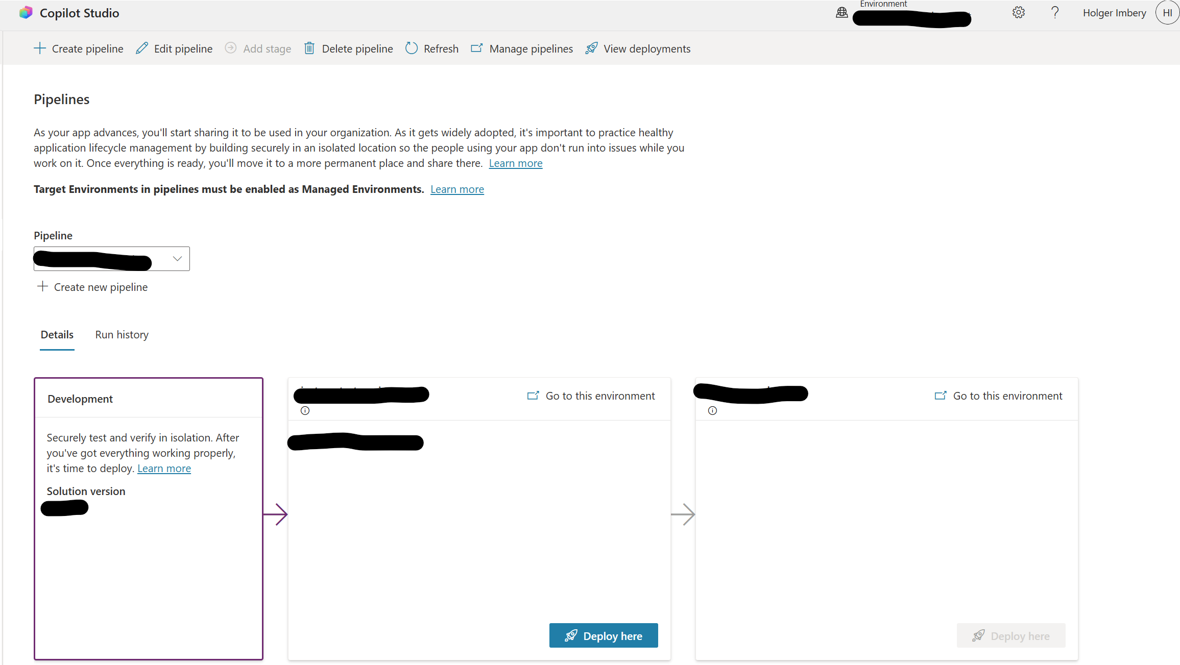Screen dimensions: 1180x665
Task: Select the Details tab
Action: 57,335
